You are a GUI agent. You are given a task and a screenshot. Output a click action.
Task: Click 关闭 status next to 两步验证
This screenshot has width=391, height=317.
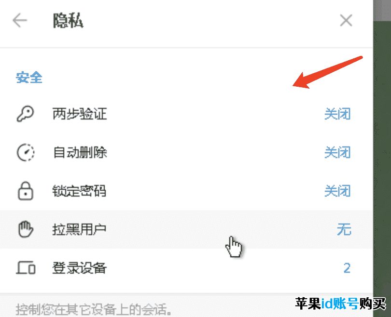(337, 114)
